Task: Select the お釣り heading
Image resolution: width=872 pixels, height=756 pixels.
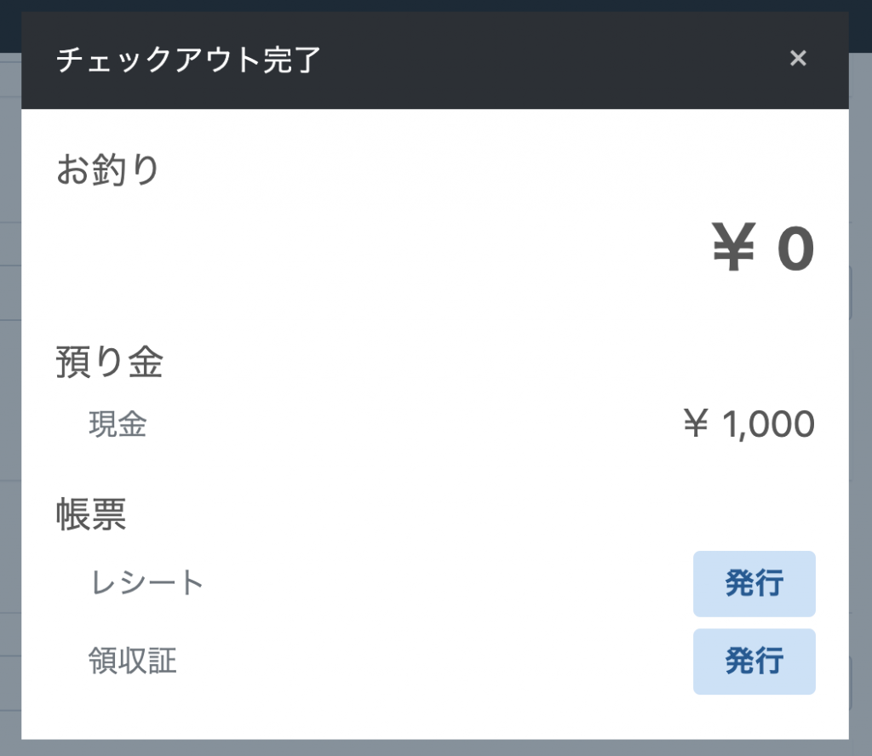Action: click(108, 169)
